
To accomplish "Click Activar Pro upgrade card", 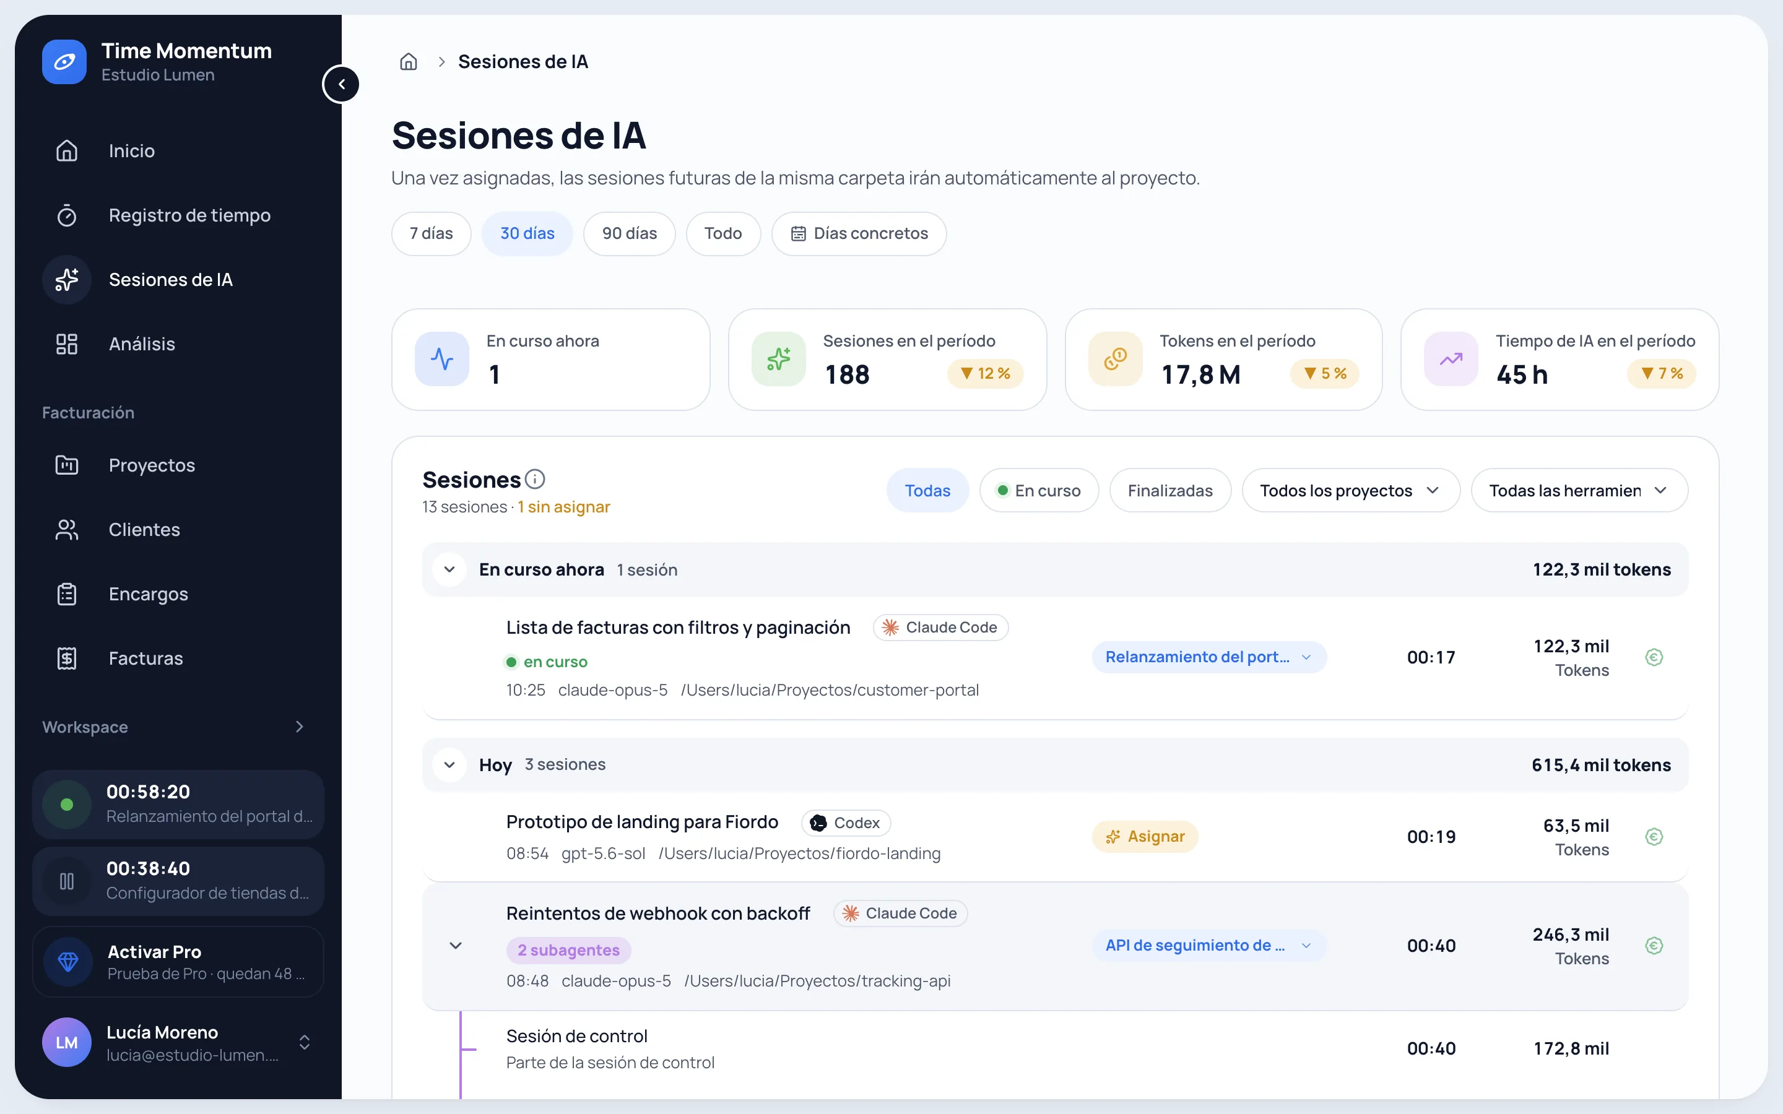I will tap(178, 962).
